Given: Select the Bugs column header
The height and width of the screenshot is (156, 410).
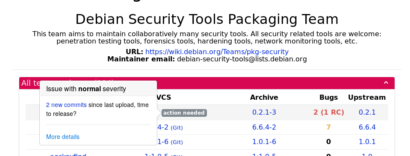Looking at the screenshot, I should click(329, 98).
